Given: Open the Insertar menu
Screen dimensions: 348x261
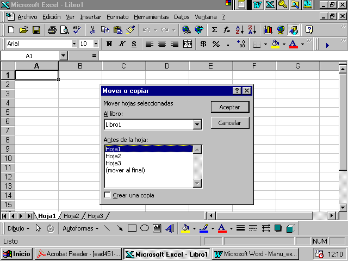Looking at the screenshot, I should click(x=91, y=17).
